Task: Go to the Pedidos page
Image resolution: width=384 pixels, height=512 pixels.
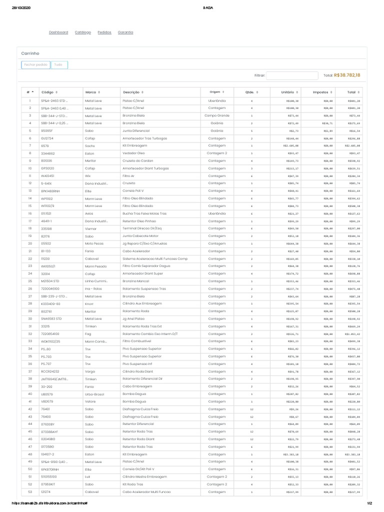Action: pos(104,32)
